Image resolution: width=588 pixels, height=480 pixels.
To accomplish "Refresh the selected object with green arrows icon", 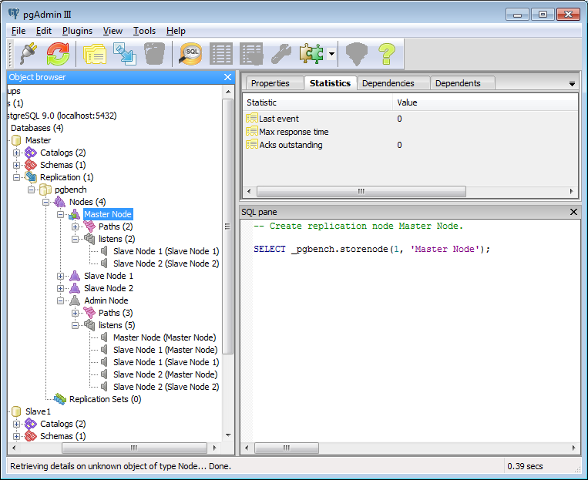I will click(58, 54).
